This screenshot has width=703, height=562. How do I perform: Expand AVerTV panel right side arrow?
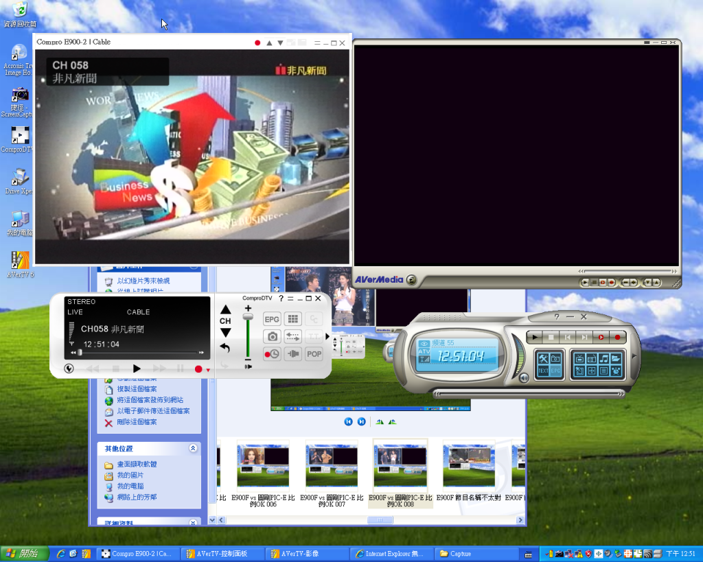[x=634, y=356]
